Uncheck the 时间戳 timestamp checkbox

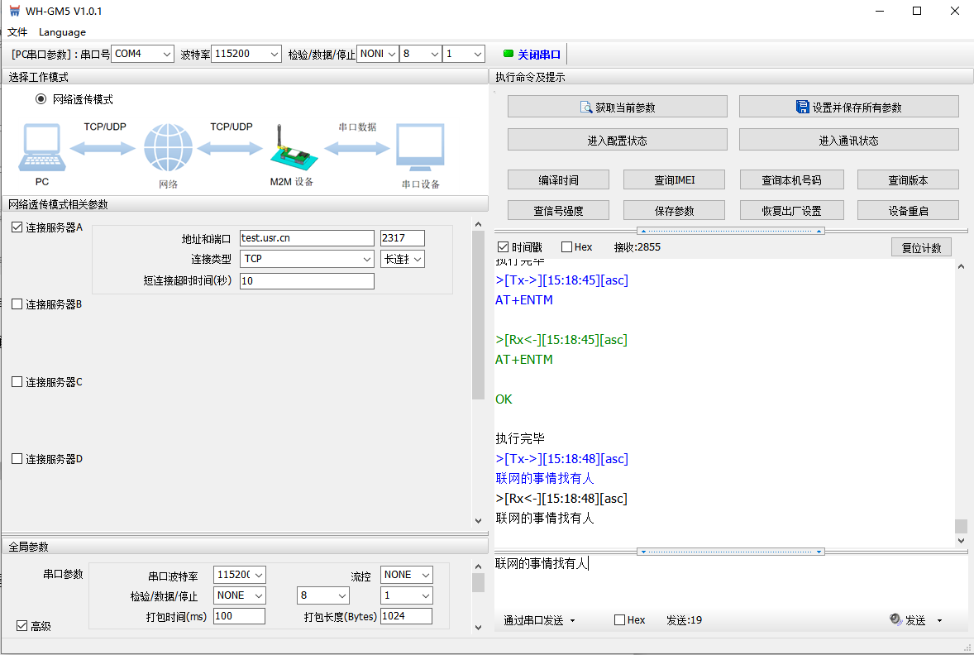coord(503,247)
